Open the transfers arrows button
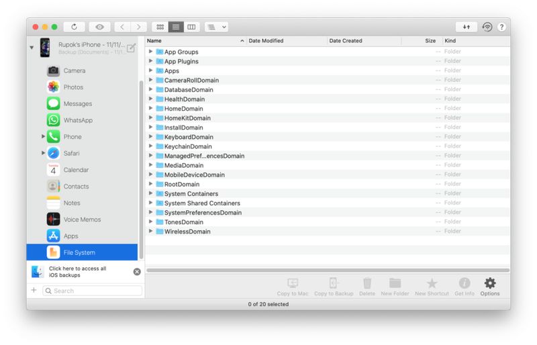The height and width of the screenshot is (345, 537). [466, 27]
